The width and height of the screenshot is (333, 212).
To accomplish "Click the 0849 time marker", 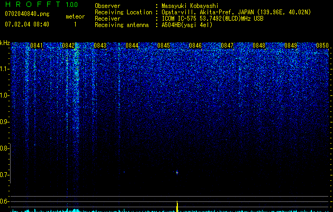I will point(291,46).
